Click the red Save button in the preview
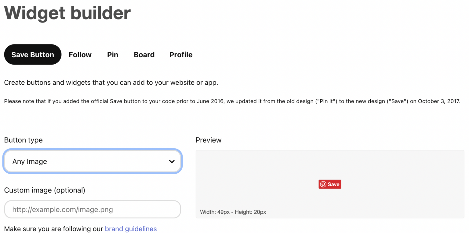Screen dimensions: 469x233 (330, 184)
